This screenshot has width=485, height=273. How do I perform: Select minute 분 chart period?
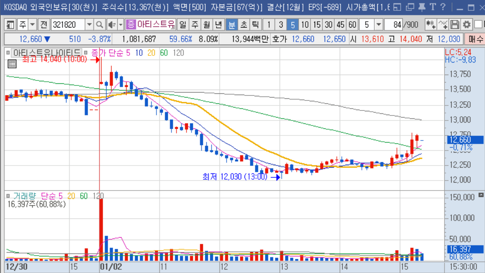point(232,25)
